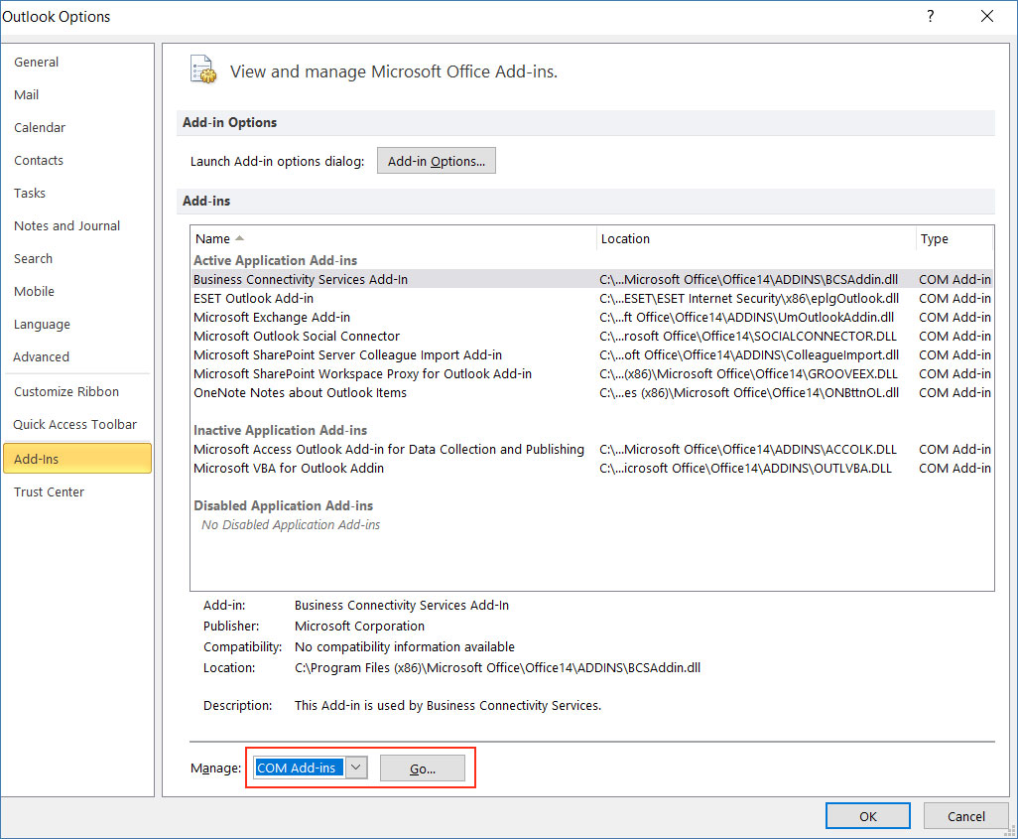
Task: Switch to the General category
Action: tap(37, 62)
